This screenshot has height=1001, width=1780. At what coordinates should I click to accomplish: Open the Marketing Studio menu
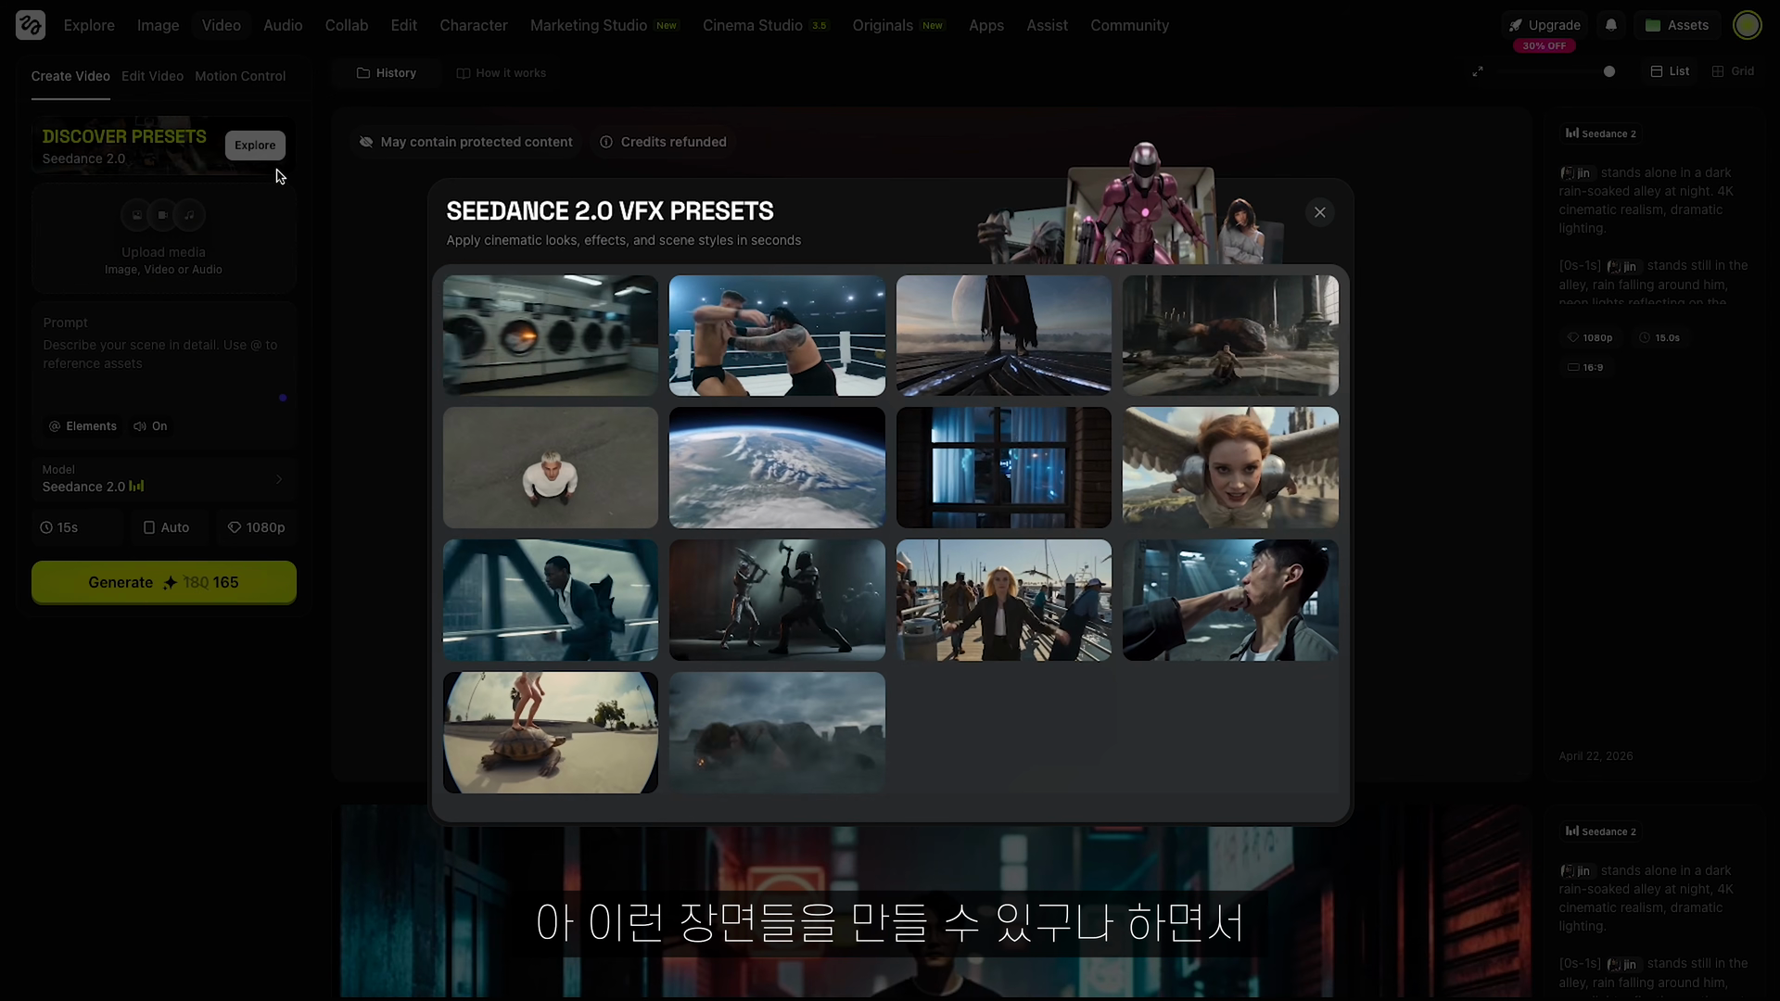click(x=604, y=25)
